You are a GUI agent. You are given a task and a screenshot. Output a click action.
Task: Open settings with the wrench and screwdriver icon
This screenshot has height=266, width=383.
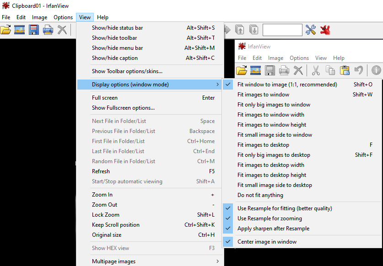311,30
